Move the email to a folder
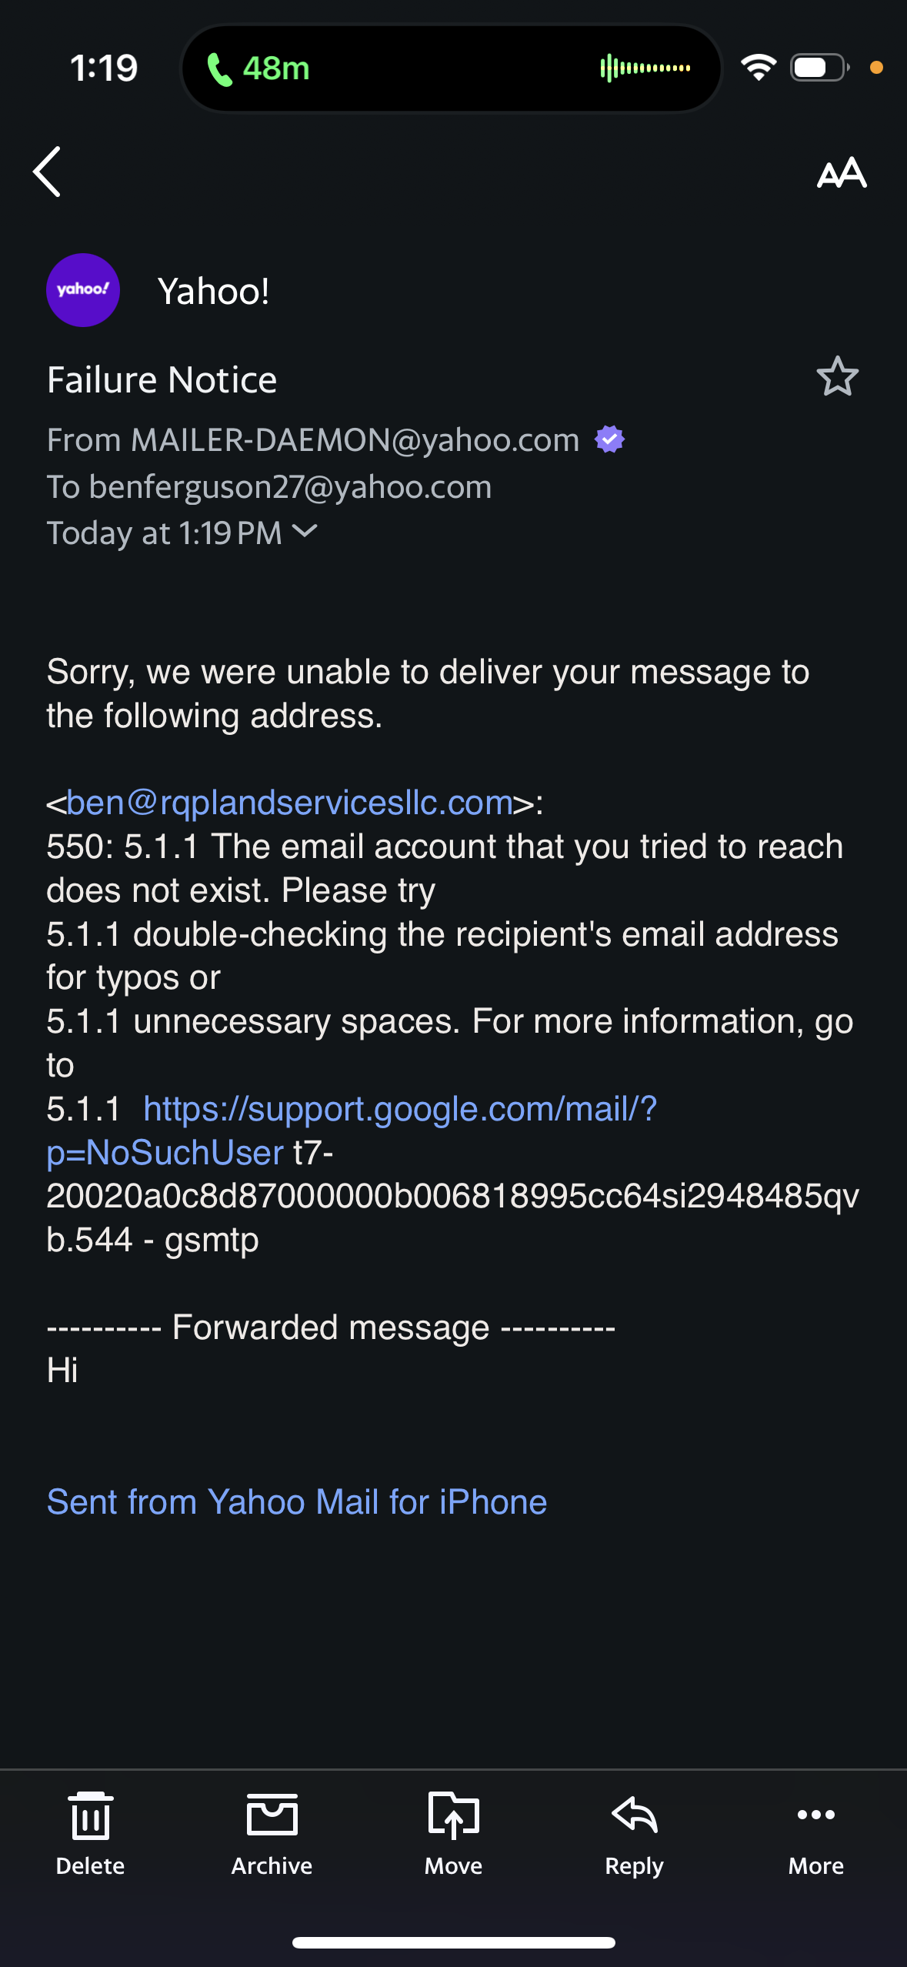Screen dimensions: 907x1967 tap(453, 1834)
